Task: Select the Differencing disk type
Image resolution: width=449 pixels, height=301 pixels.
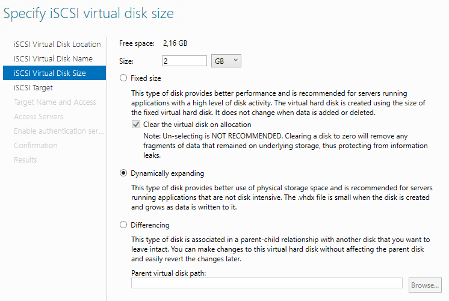Action: 124,225
